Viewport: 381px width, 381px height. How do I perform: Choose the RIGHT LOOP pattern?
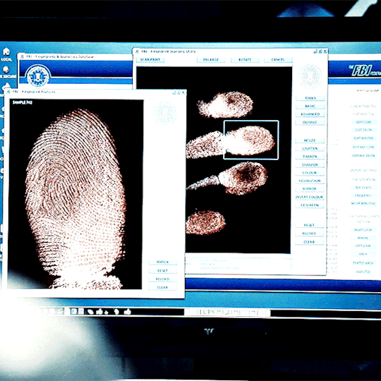tap(363, 230)
